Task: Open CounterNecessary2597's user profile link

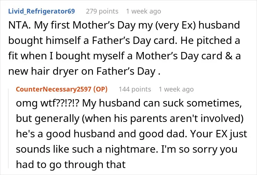Action: pos(54,89)
